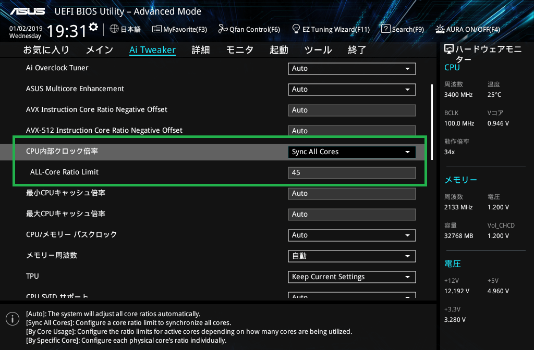Click the ASUS logo
This screenshot has height=350, width=534.
tap(27, 11)
